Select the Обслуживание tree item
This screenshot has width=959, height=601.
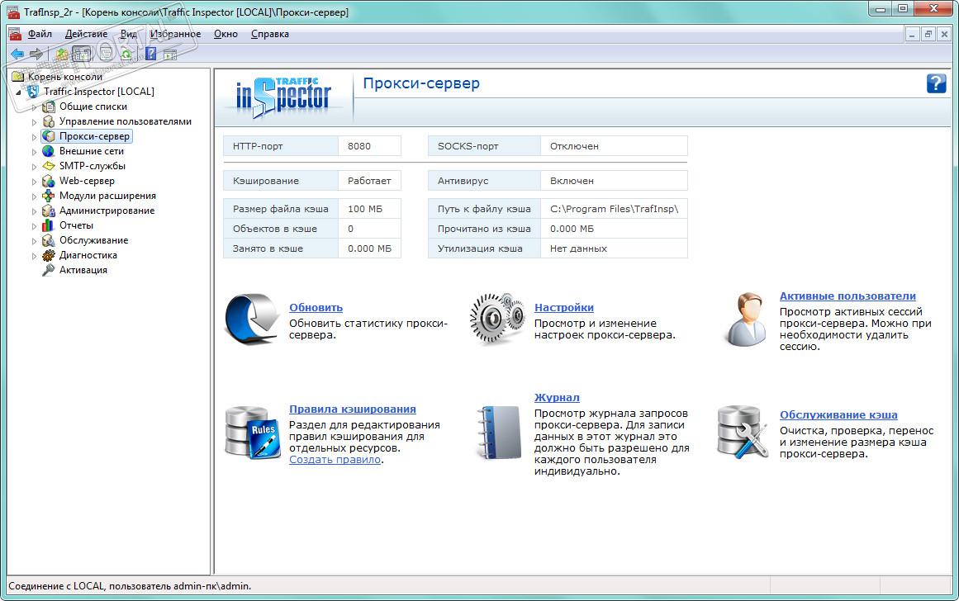93,240
